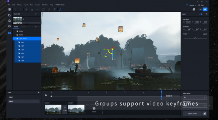Open the Tool menu
Screen dimensions: 218x120
[32, 5]
